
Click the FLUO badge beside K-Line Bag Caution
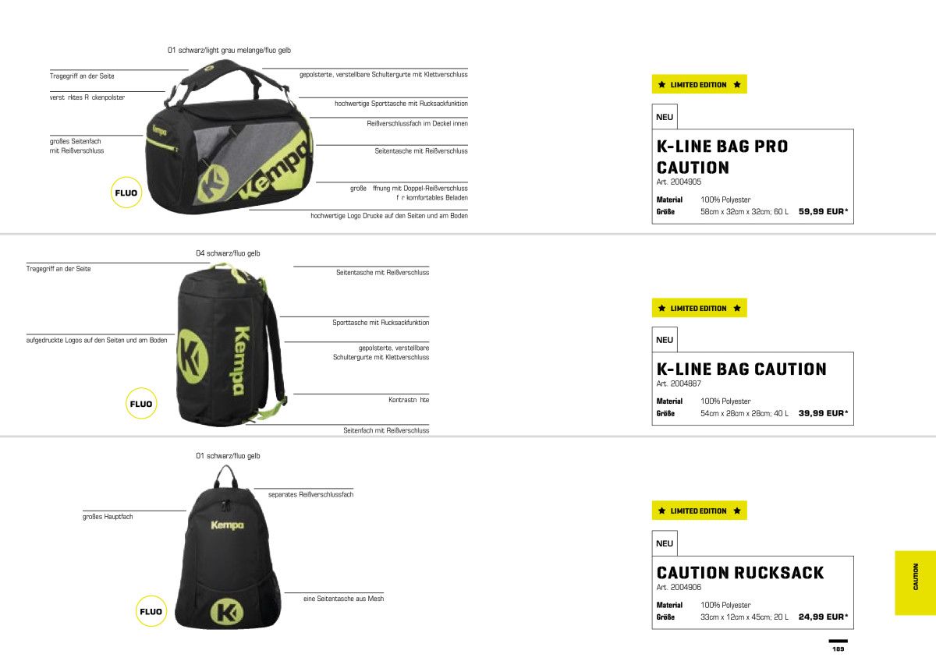click(x=141, y=404)
